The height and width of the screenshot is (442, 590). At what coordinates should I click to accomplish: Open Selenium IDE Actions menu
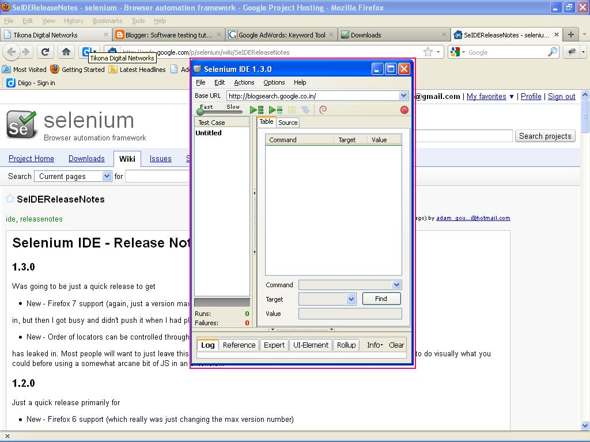pos(244,82)
